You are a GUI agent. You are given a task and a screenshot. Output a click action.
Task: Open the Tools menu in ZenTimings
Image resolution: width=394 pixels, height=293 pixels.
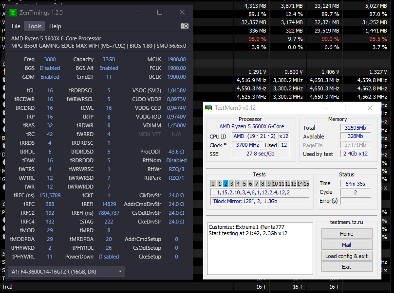click(x=35, y=26)
